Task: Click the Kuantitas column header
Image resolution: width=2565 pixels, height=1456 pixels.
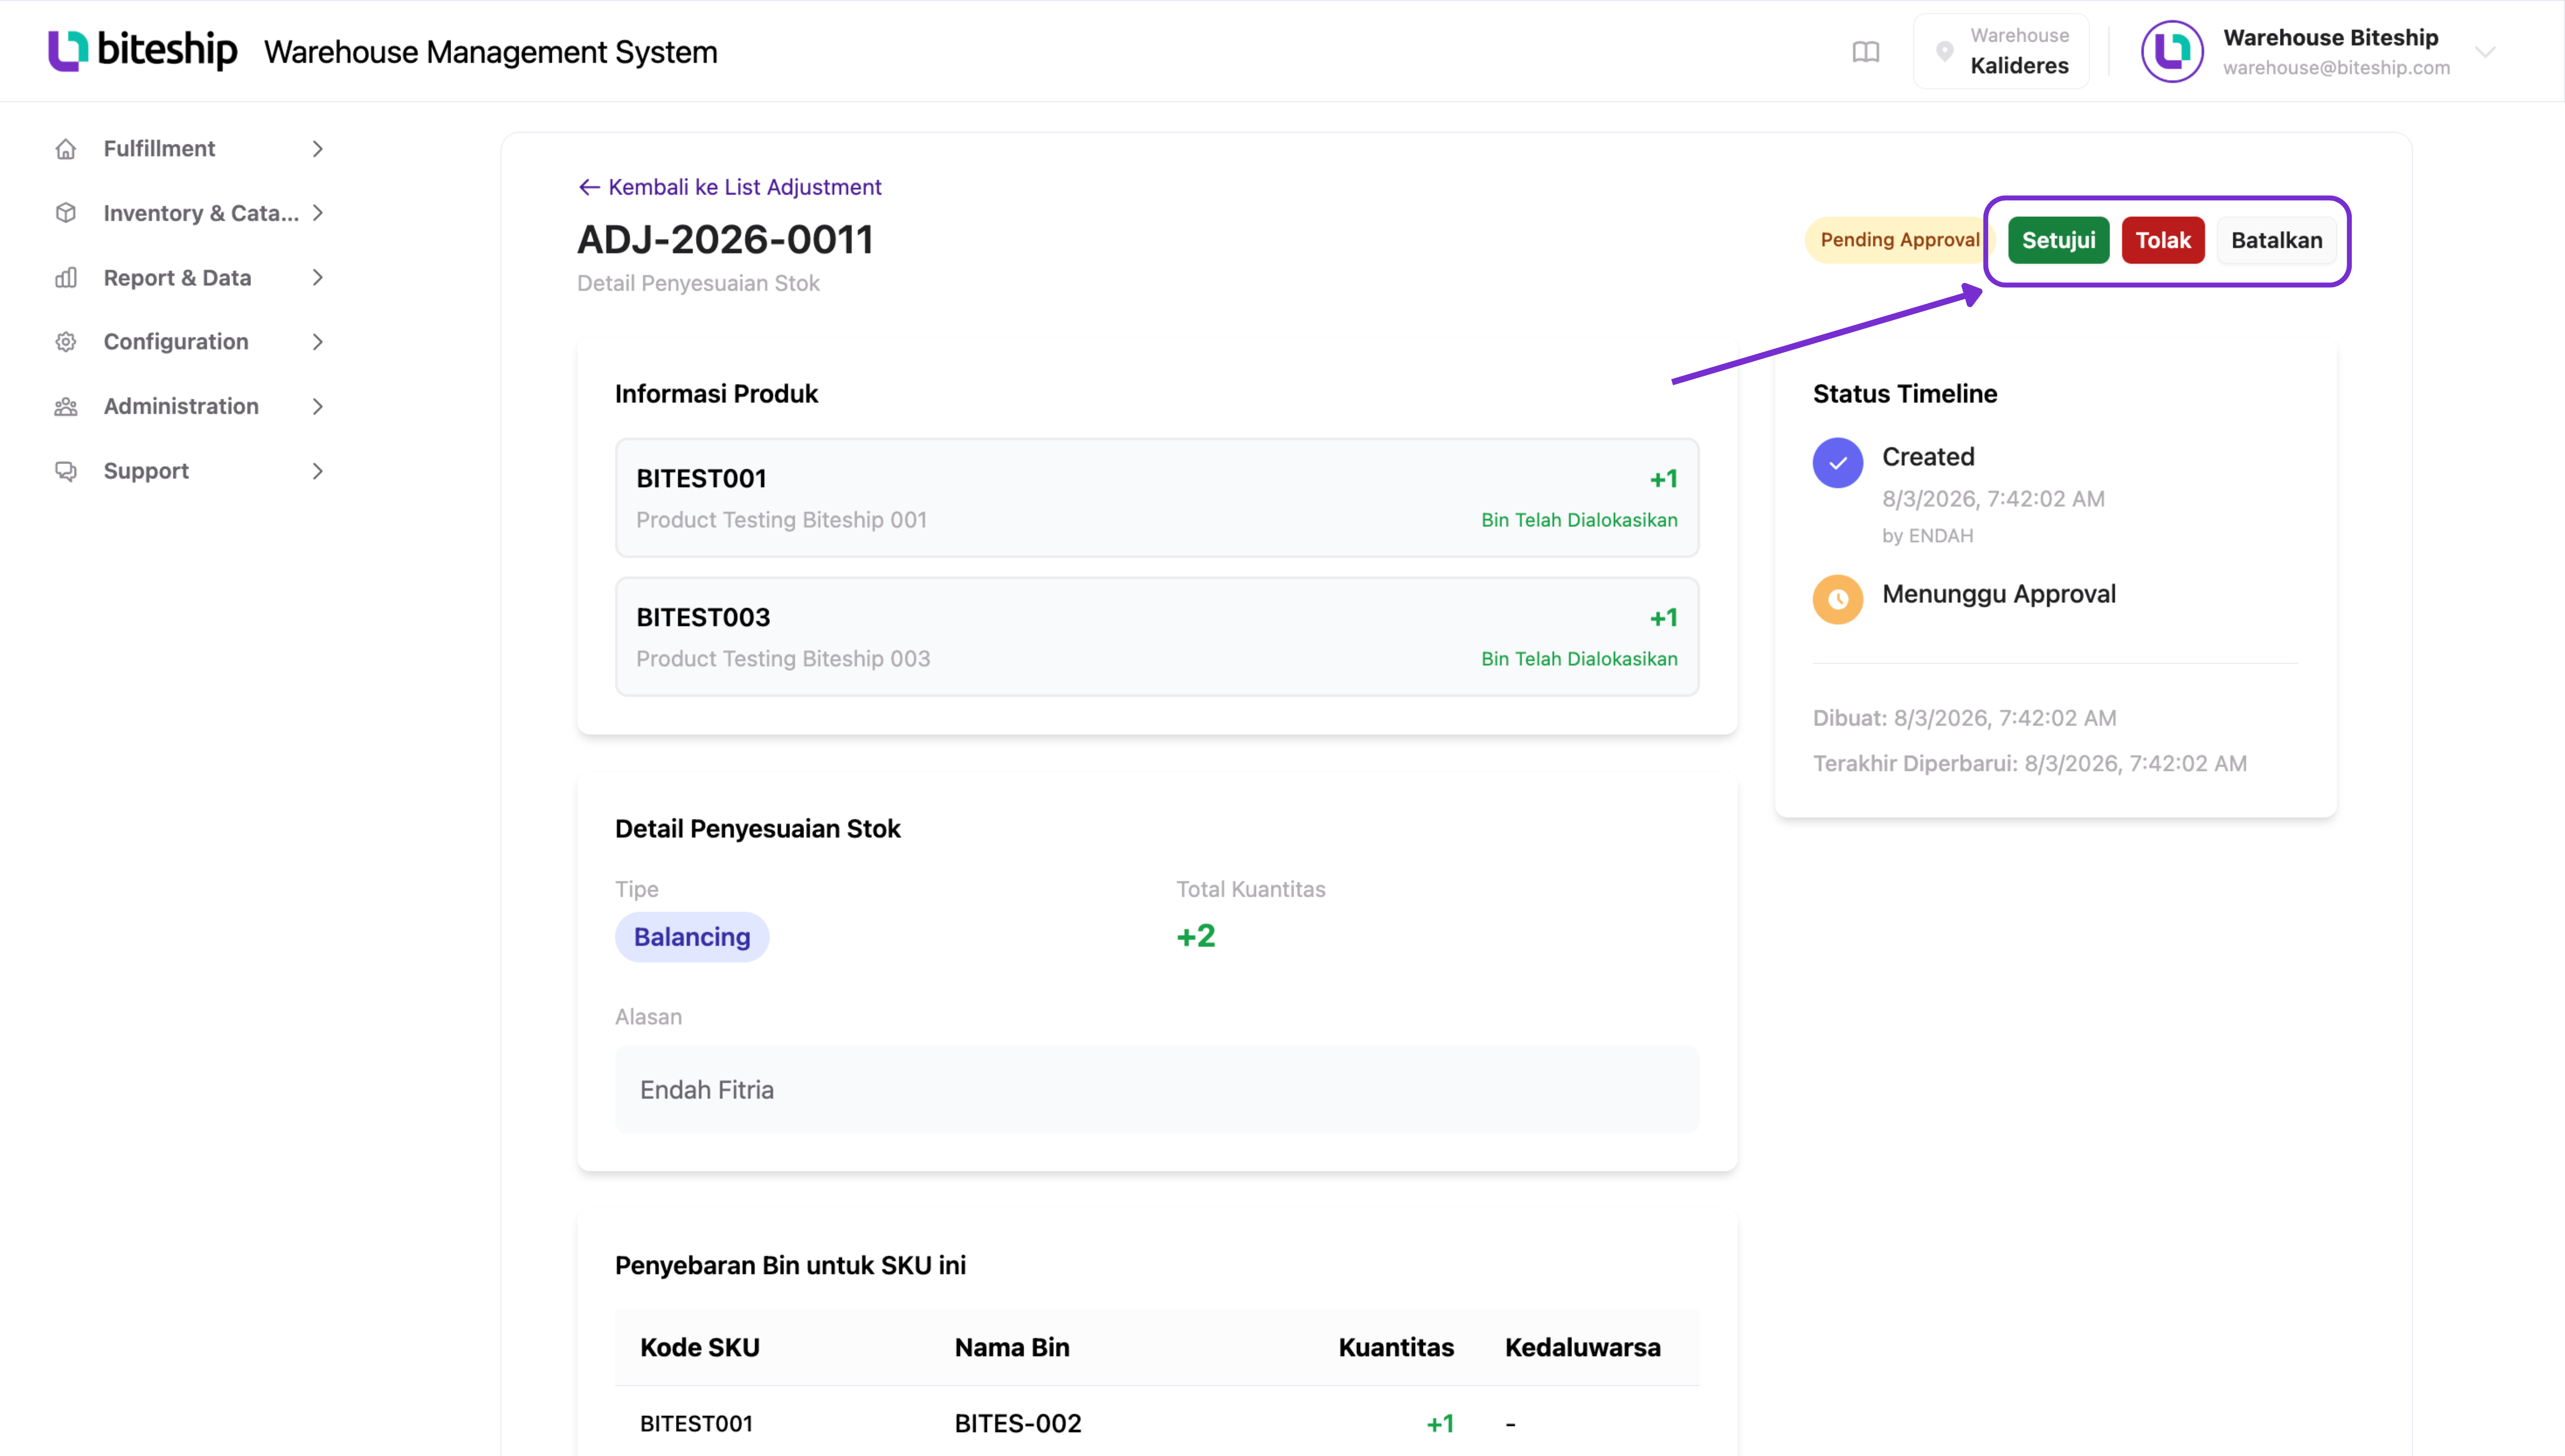Action: 1396,1347
